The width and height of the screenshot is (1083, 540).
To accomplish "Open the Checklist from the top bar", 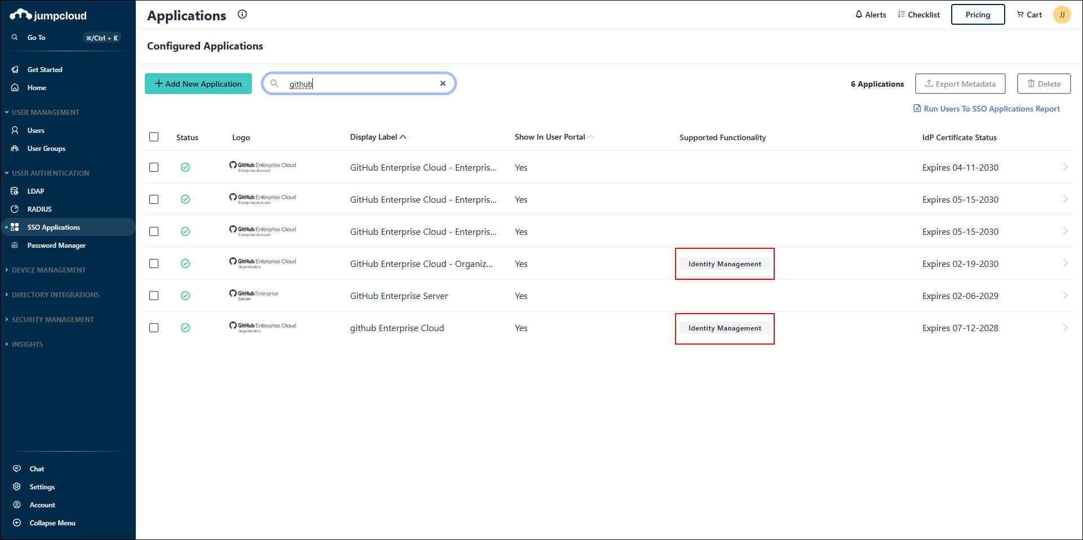I will click(919, 14).
